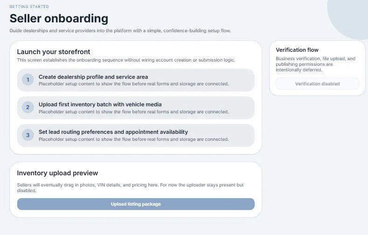
Task: Click the Upload listing package button
Action: (x=136, y=204)
